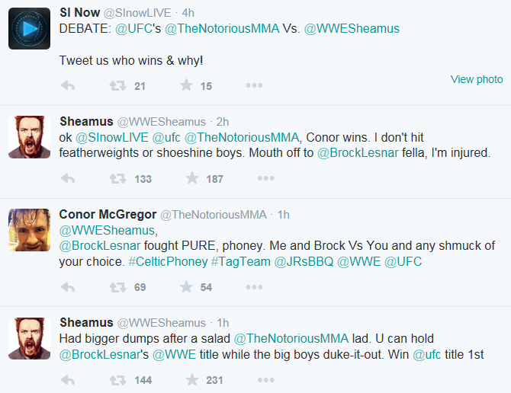Image resolution: width=511 pixels, height=393 pixels.
Task: Favorite the SI Now debate tweet
Action: 186,86
